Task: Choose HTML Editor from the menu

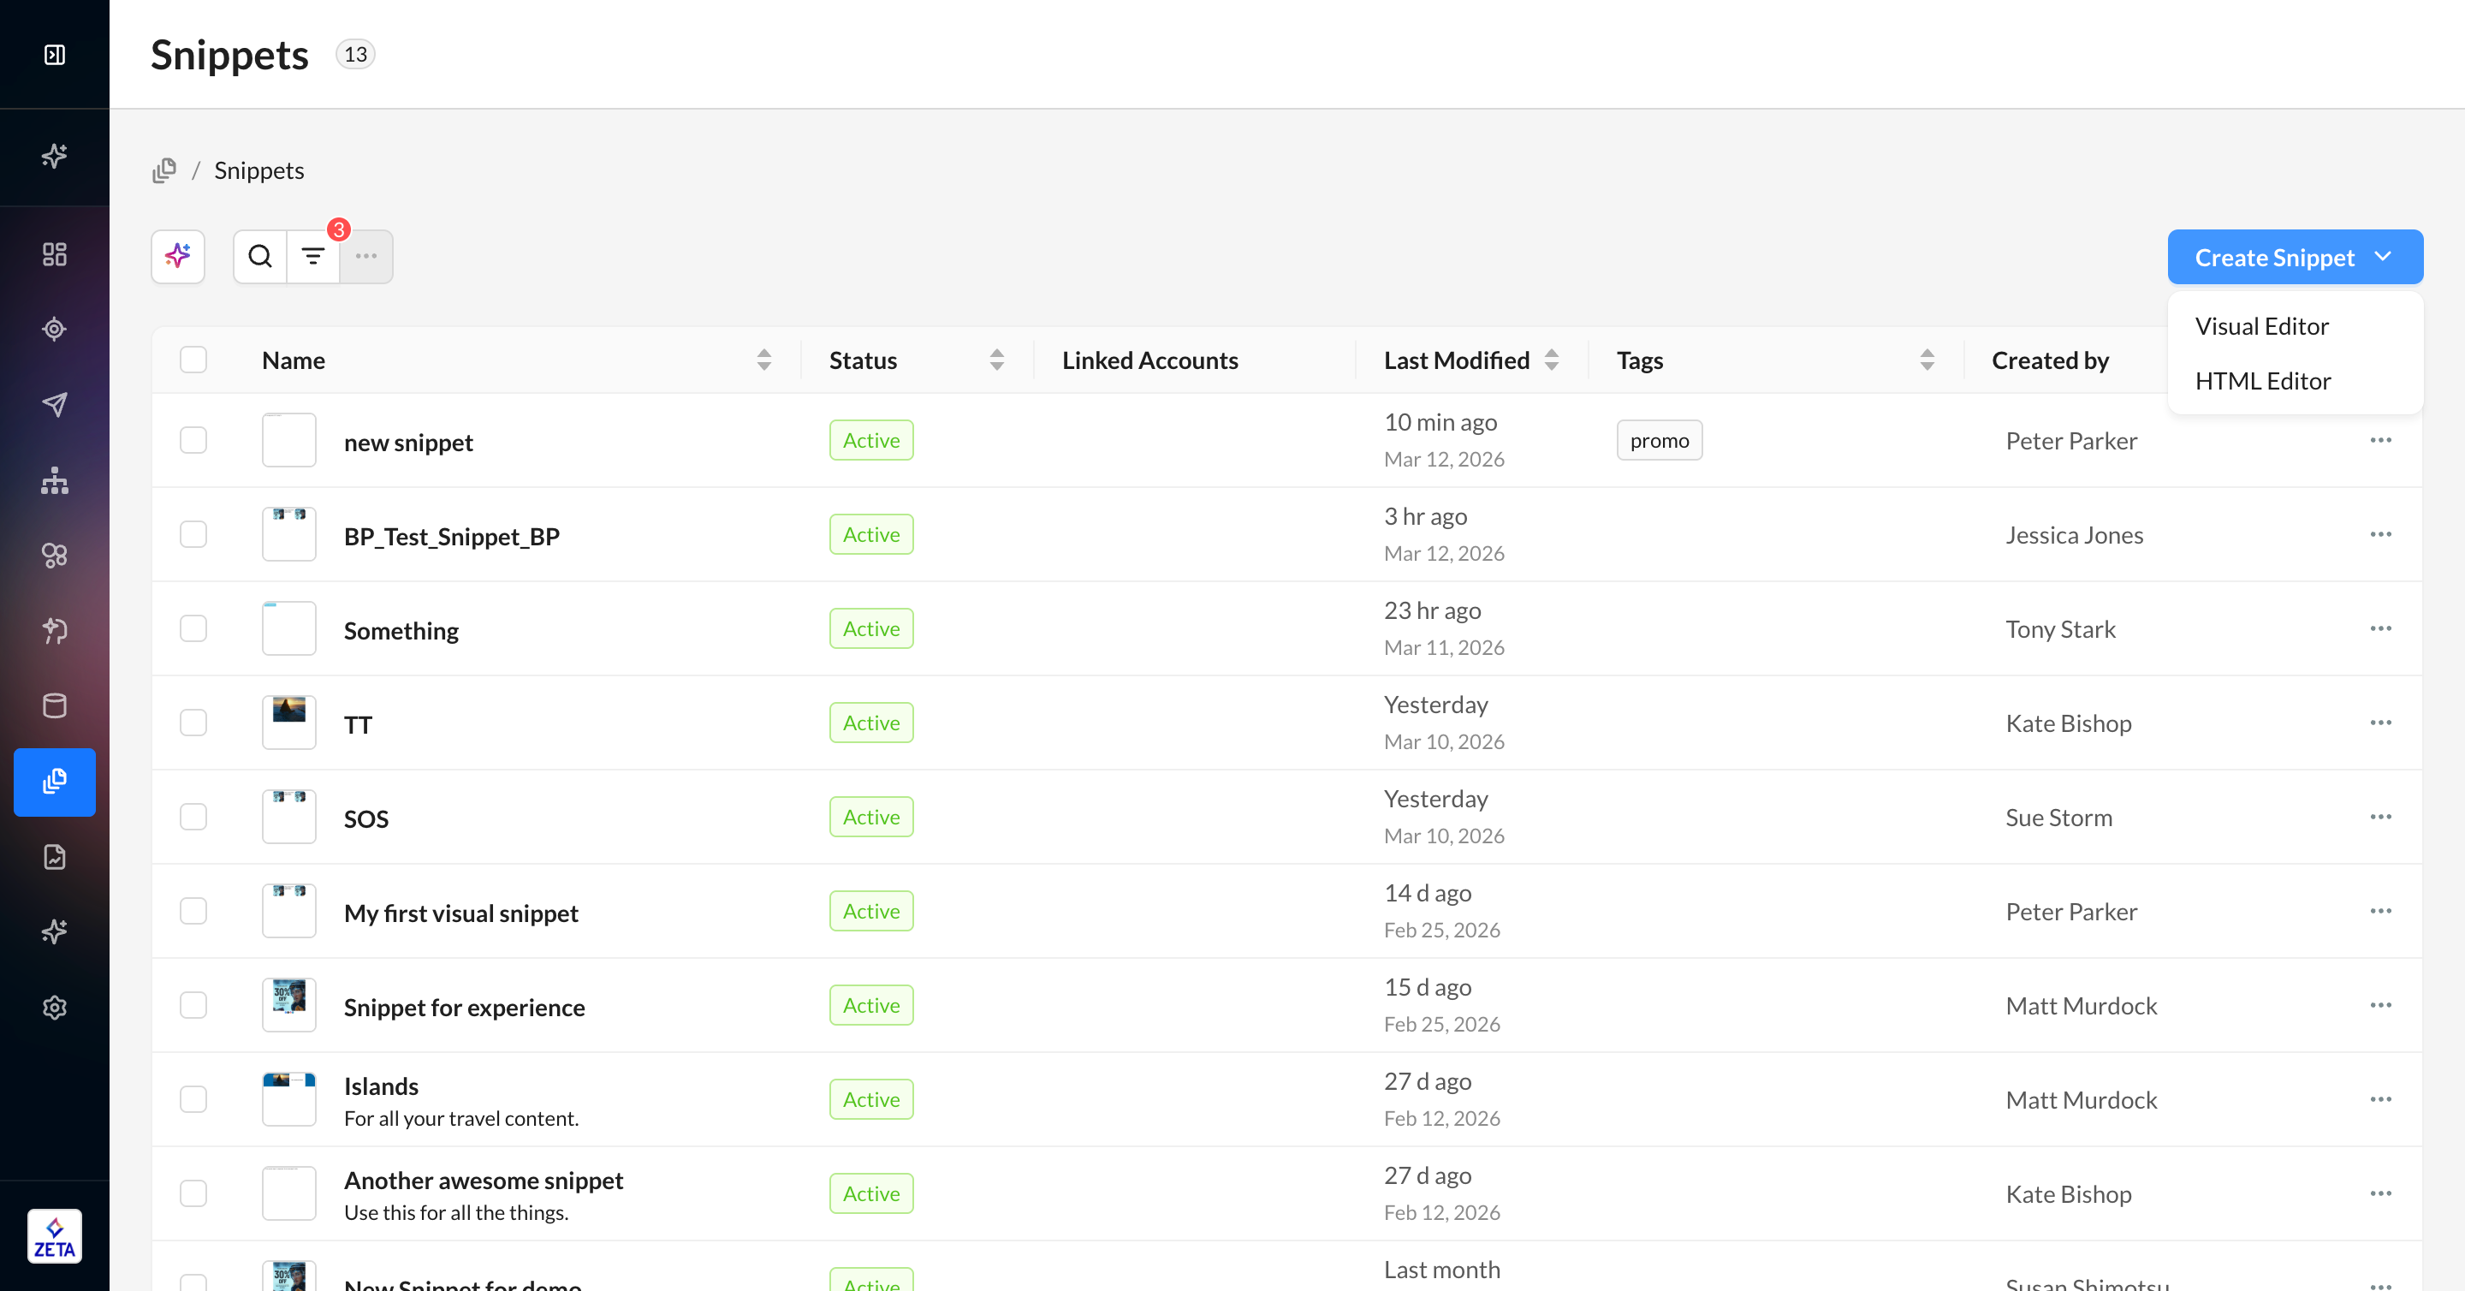Action: [2262, 381]
